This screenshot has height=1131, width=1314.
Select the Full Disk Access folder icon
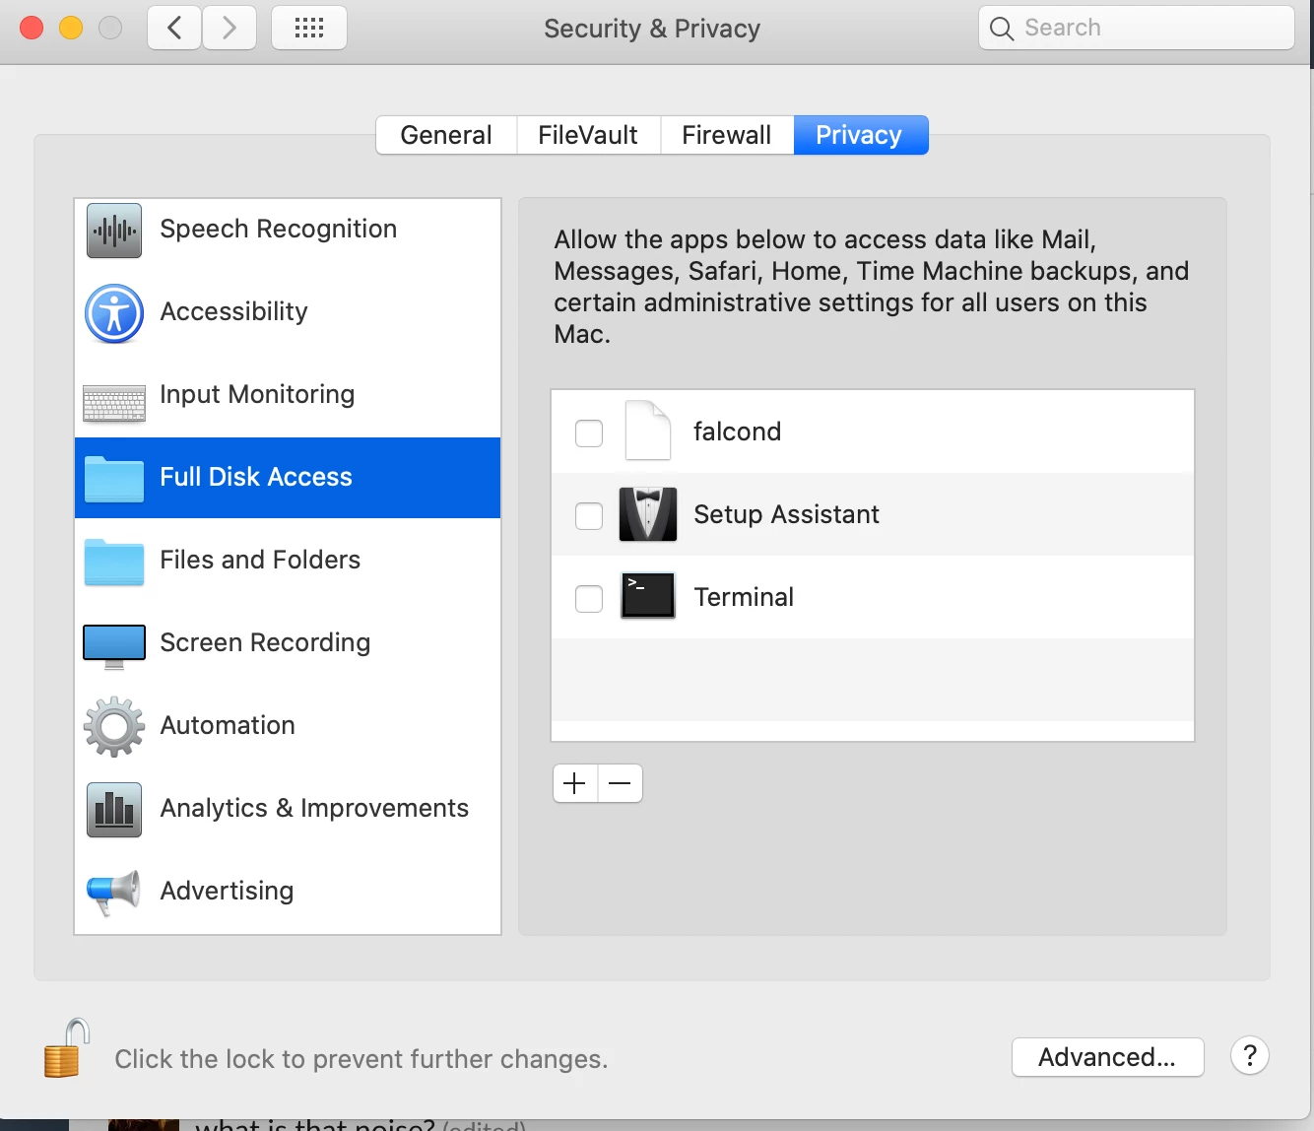(x=114, y=479)
